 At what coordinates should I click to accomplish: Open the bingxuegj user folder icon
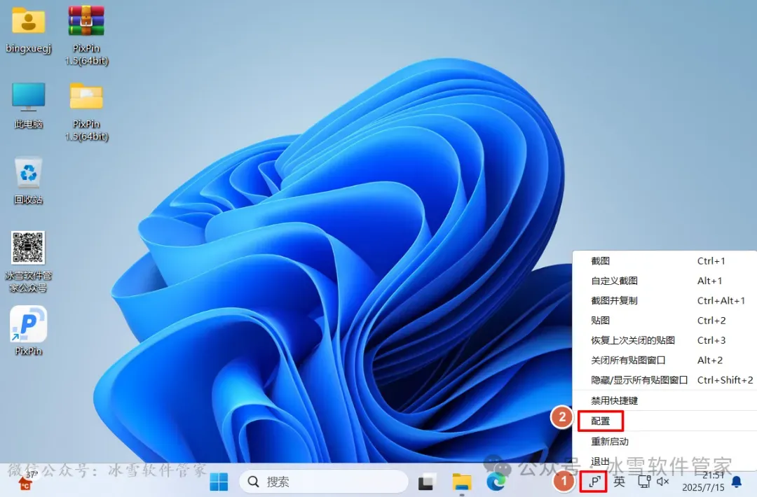pos(29,21)
